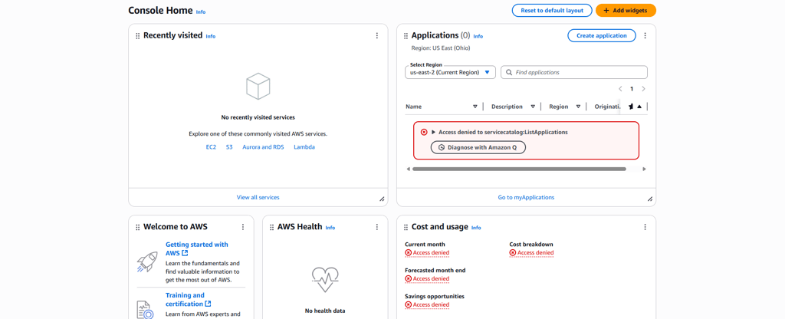Click 'No recently visited services' text
Image resolution: width=785 pixels, height=319 pixels.
258,117
